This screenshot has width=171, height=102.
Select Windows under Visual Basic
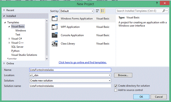[x=21, y=30]
